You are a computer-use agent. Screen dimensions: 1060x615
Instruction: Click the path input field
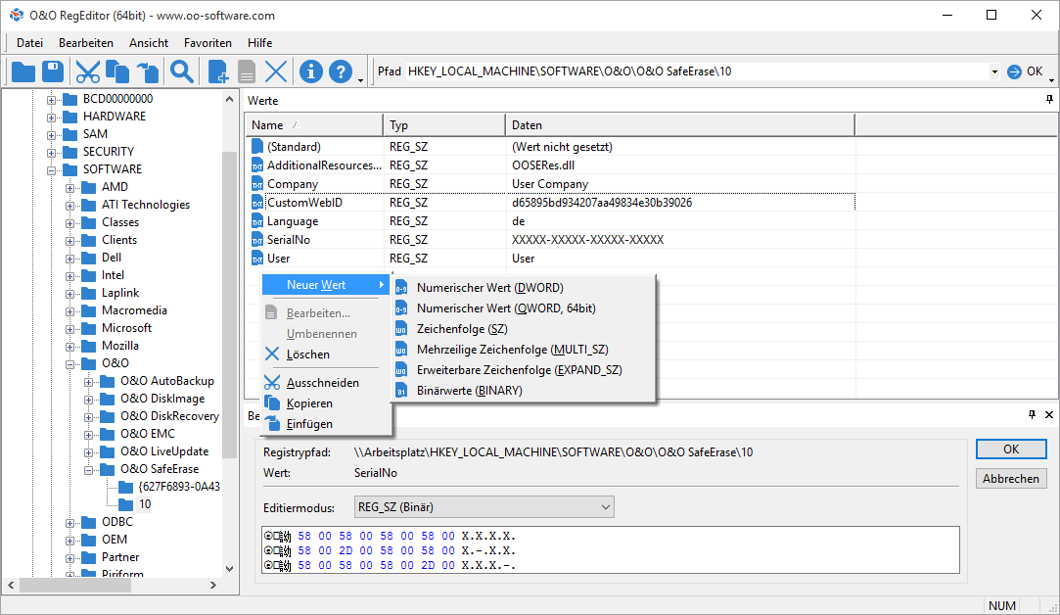(696, 71)
